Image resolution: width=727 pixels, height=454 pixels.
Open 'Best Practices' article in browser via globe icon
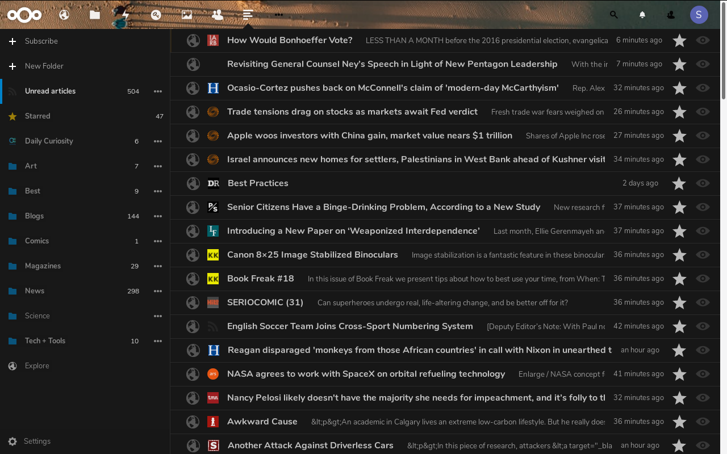point(193,183)
